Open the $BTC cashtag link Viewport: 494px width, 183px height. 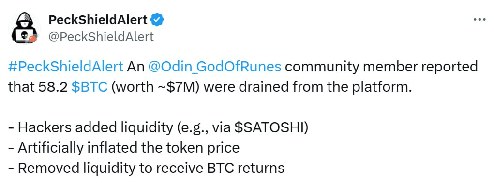point(90,87)
